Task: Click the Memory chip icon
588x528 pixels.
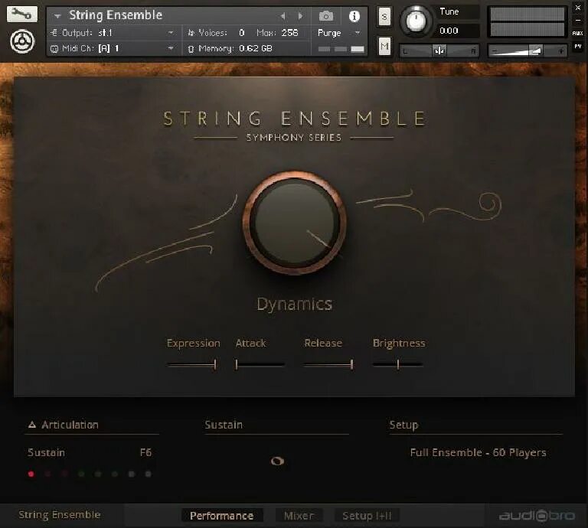Action: tap(191, 49)
